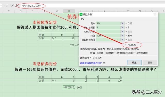
Task: Close the 函数参数 dialog
Action: [x=155, y=14]
